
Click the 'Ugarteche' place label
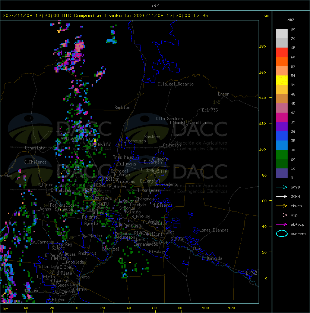(92, 236)
